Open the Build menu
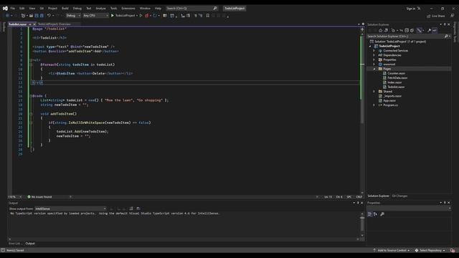459x258 pixels. (x=65, y=8)
